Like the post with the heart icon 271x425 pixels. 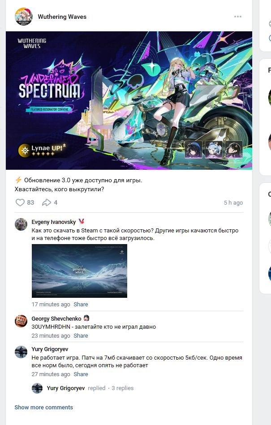tap(20, 202)
